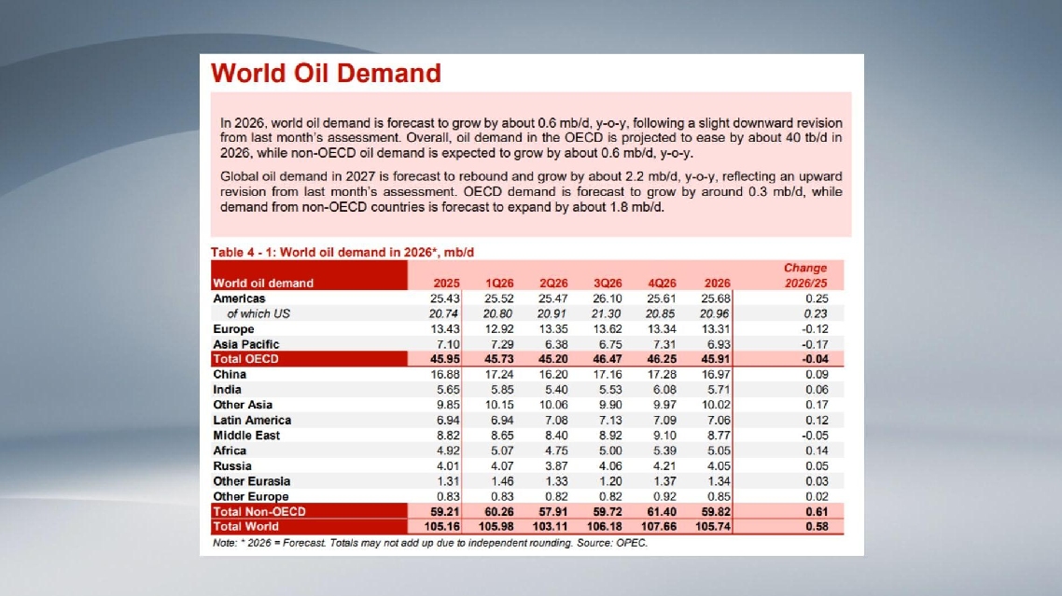Select the 'Americas' row label
Screen dimensions: 1062x596
(239, 298)
